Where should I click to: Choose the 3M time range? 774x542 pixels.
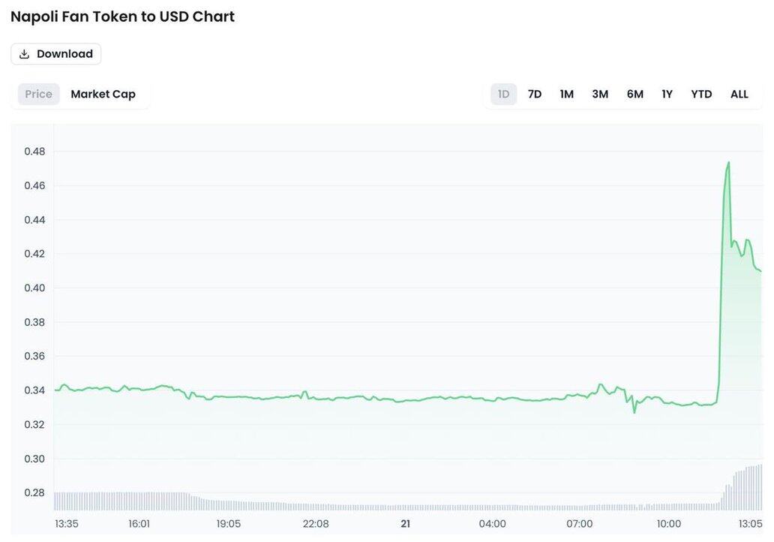coord(600,94)
